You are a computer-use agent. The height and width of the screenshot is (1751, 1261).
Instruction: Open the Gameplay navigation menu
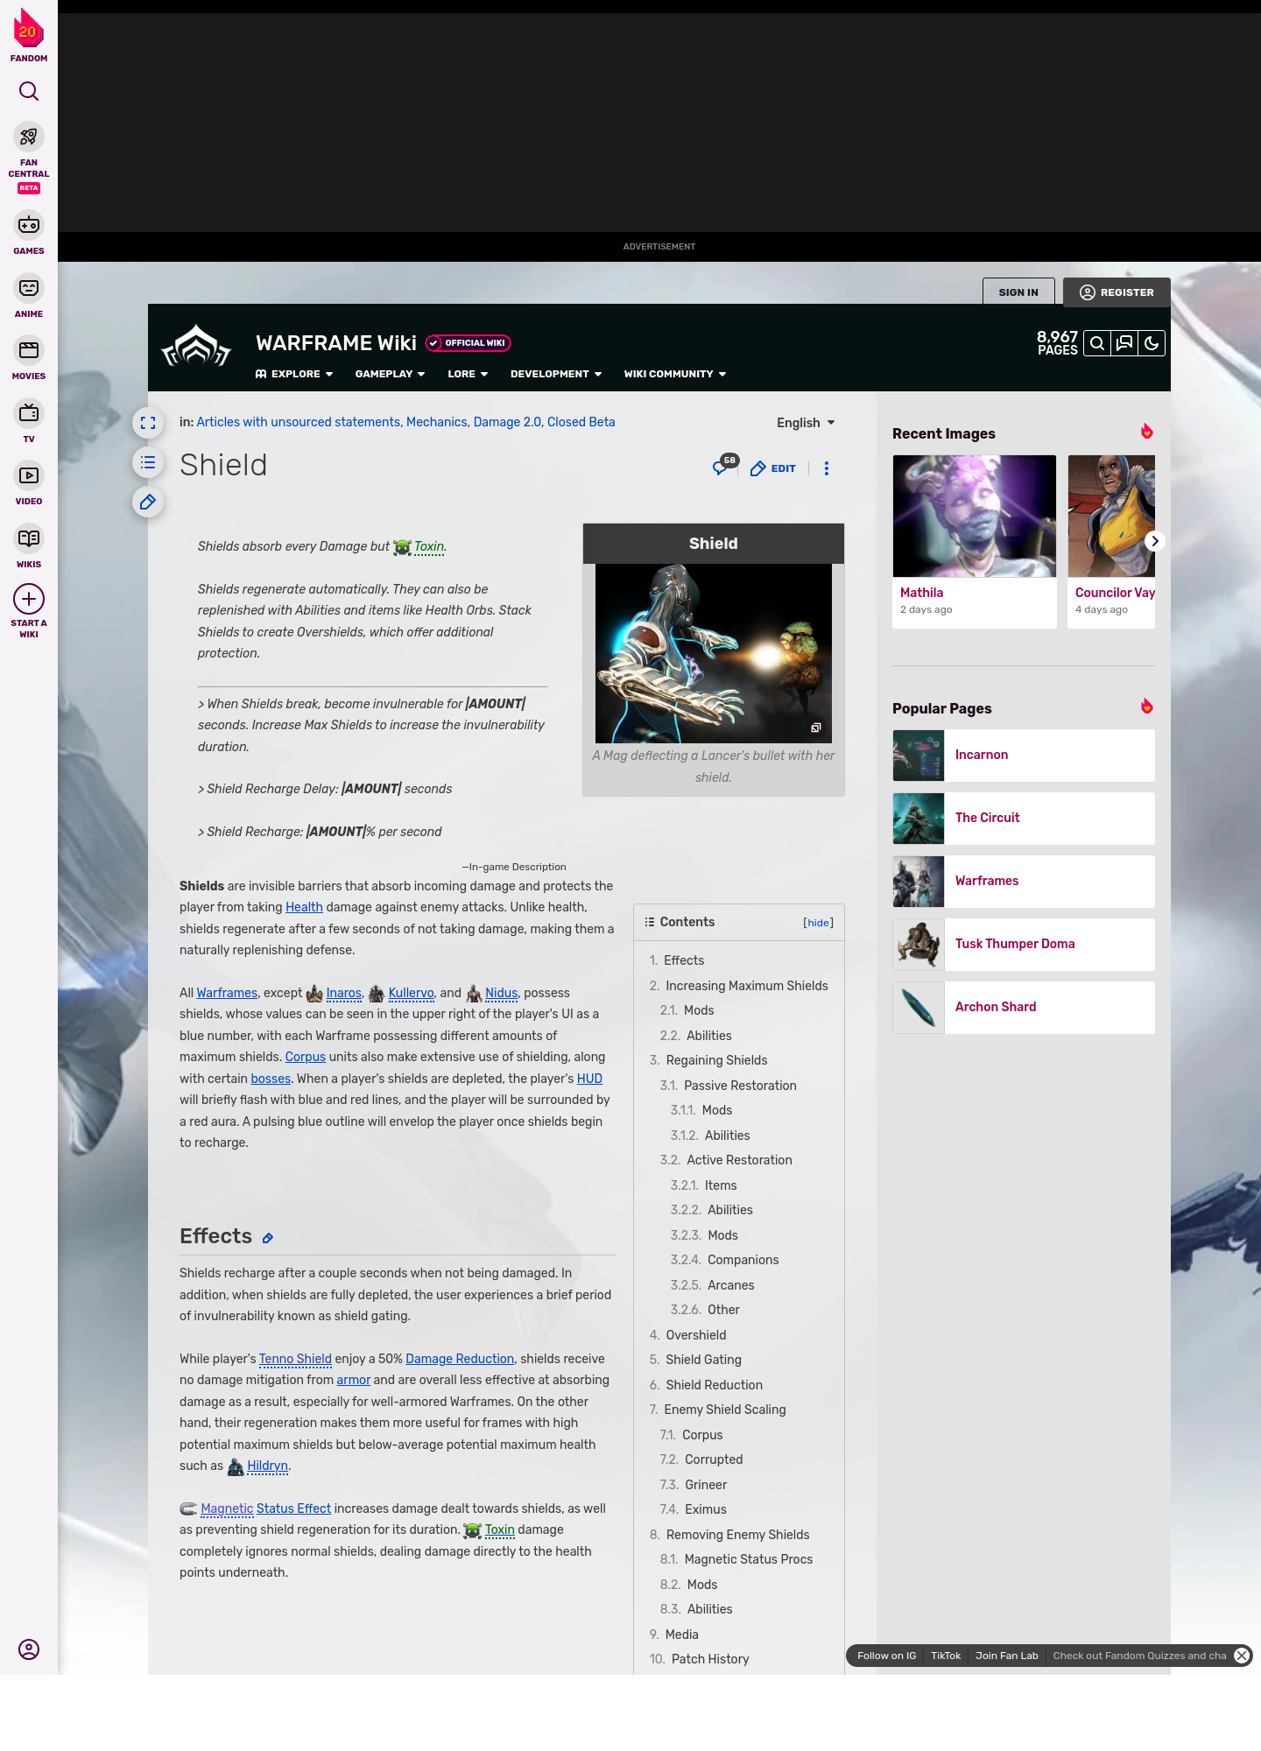pos(390,374)
